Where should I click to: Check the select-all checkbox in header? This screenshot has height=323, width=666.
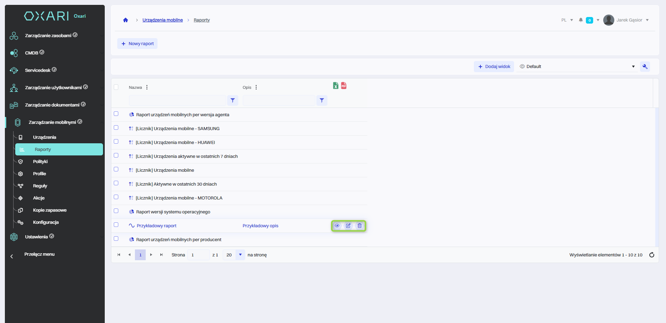(x=116, y=87)
